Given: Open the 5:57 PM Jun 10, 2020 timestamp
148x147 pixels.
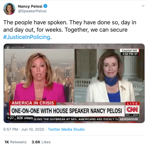Looking at the screenshot, I should coord(24,129).
